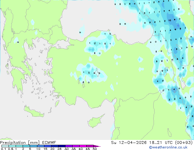
Task: Select legend swatch between 2 and 5
Action: point(26,146)
